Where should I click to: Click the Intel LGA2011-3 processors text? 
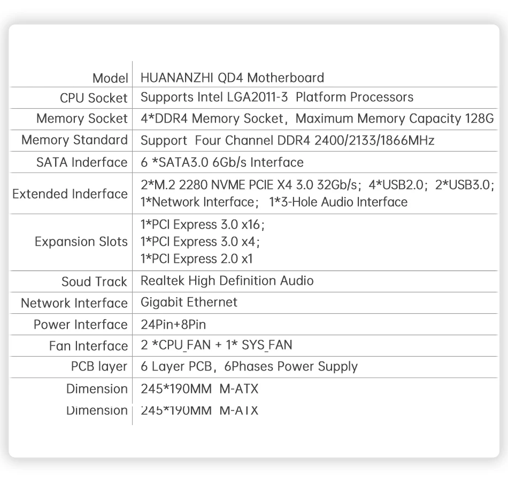tap(276, 97)
